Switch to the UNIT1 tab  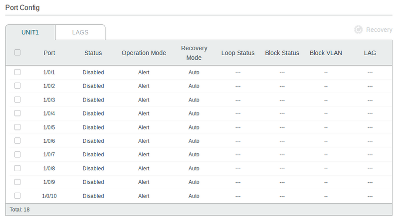tap(30, 32)
